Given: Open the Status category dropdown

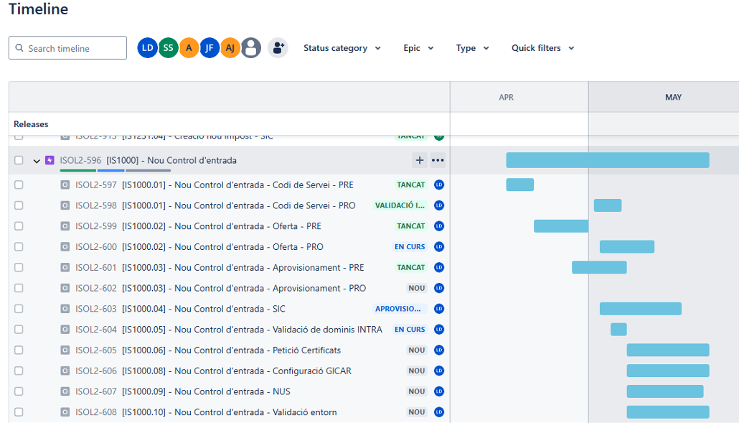Looking at the screenshot, I should click(x=342, y=48).
